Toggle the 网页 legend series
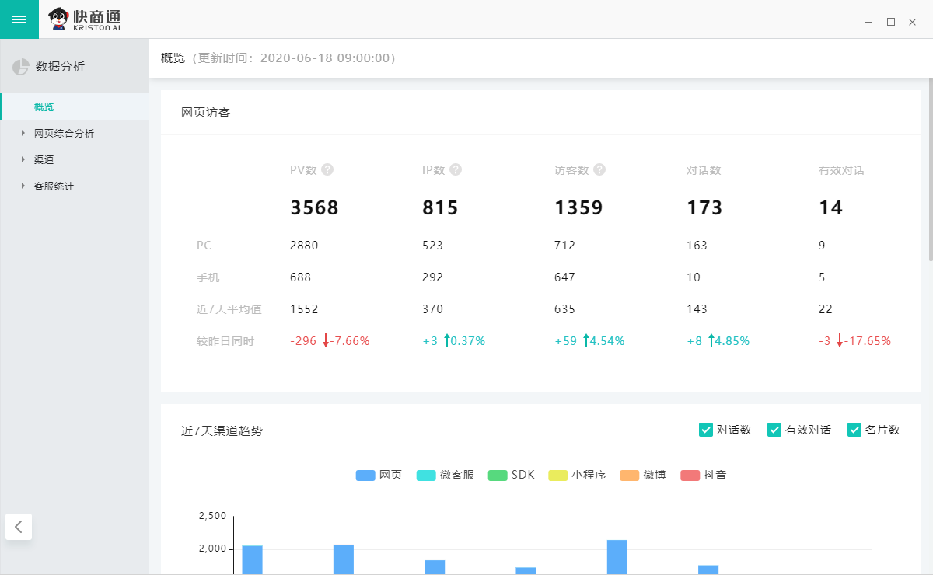Viewport: 933px width, 575px height. [379, 475]
